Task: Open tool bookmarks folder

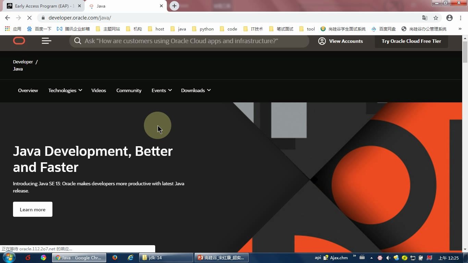Action: point(307,29)
